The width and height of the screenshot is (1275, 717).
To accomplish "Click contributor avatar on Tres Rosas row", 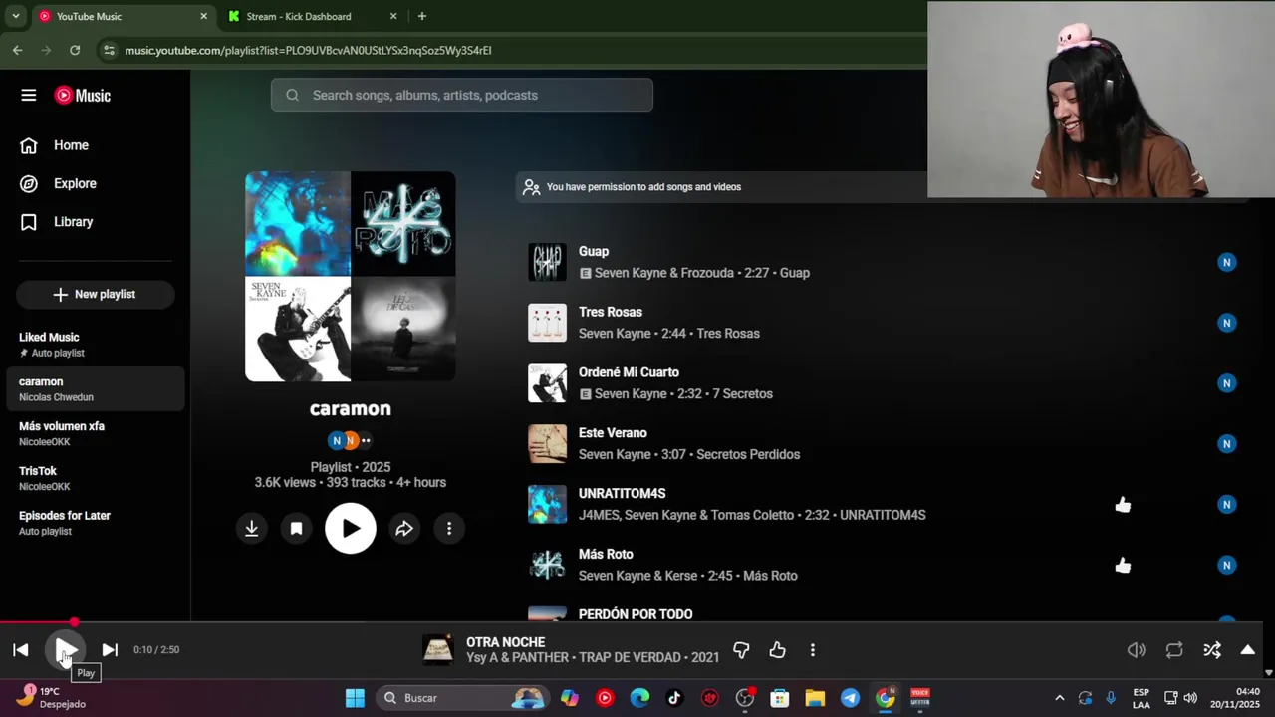I will [x=1227, y=323].
